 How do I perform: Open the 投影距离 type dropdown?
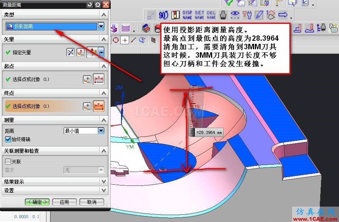[101, 27]
